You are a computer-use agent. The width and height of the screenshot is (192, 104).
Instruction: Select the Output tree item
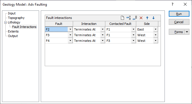coord(13,36)
